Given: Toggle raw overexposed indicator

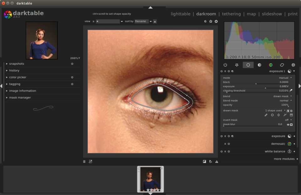Looking at the screenshot, I should pos(204,161).
